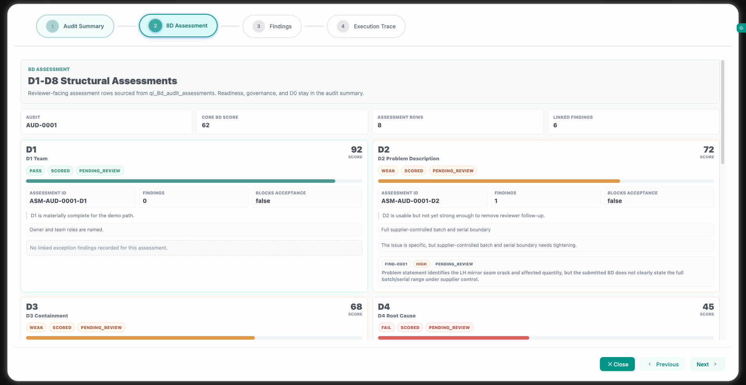Click the step 4 circle icon
This screenshot has width=746, height=385.
(x=343, y=26)
